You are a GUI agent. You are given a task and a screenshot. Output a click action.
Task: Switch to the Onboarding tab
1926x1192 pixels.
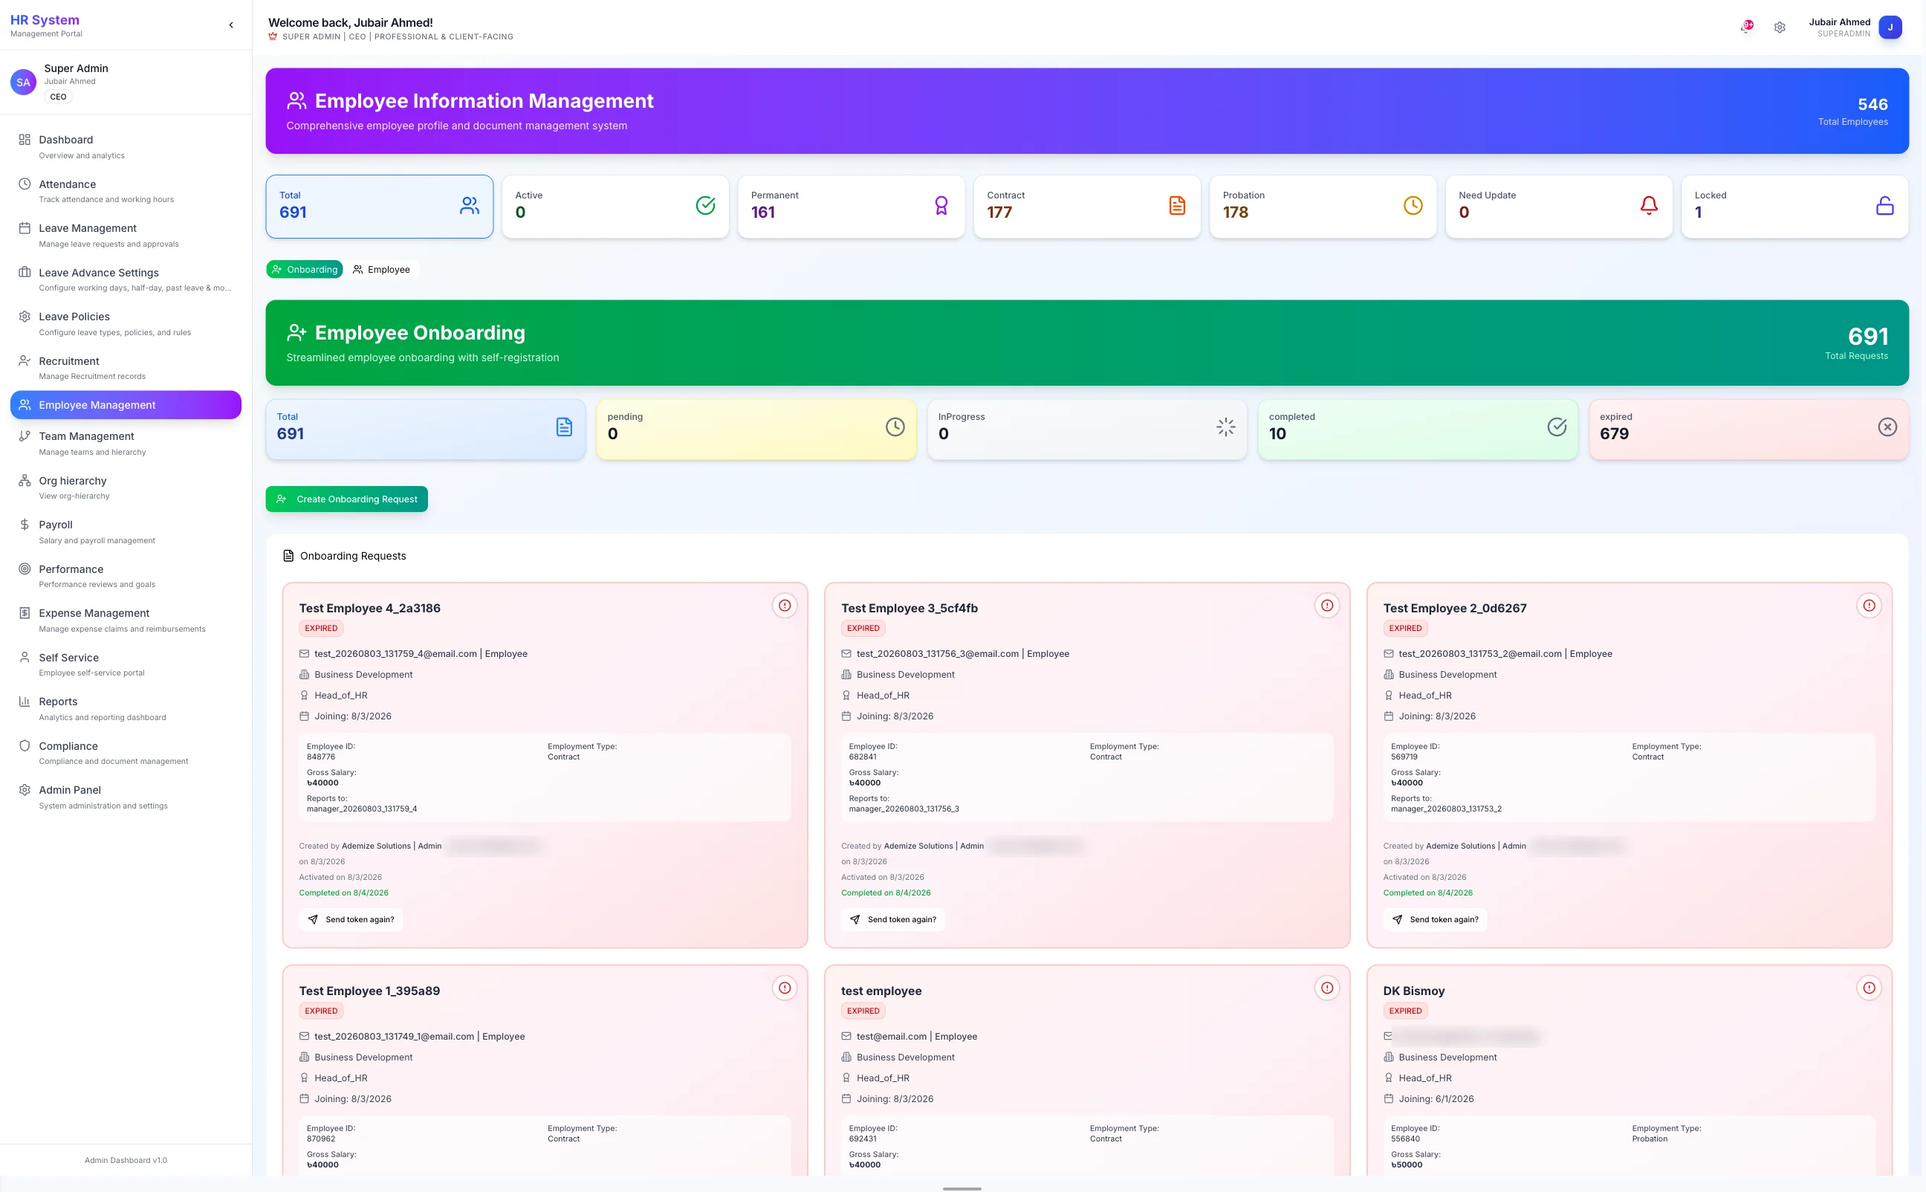click(x=305, y=270)
